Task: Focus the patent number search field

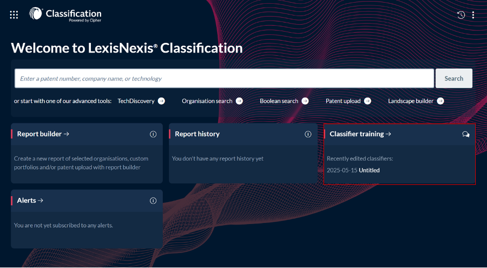Action: (224, 78)
